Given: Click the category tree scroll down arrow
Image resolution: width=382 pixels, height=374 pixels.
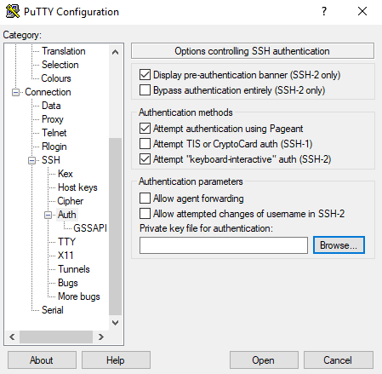Looking at the screenshot, I should [115, 322].
